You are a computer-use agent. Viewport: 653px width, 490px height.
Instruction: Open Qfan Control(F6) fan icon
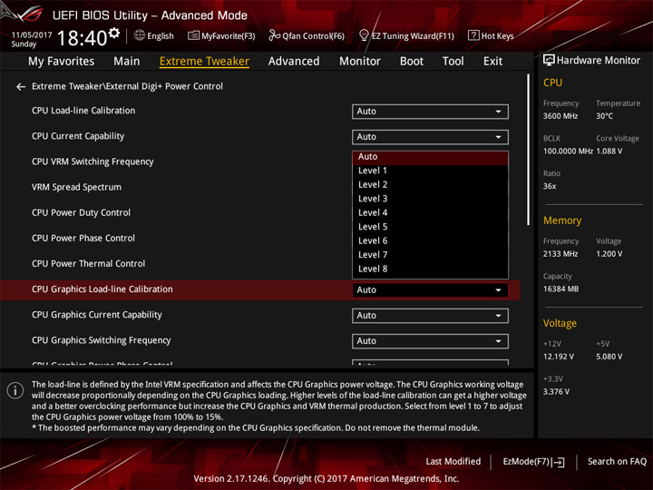(274, 35)
